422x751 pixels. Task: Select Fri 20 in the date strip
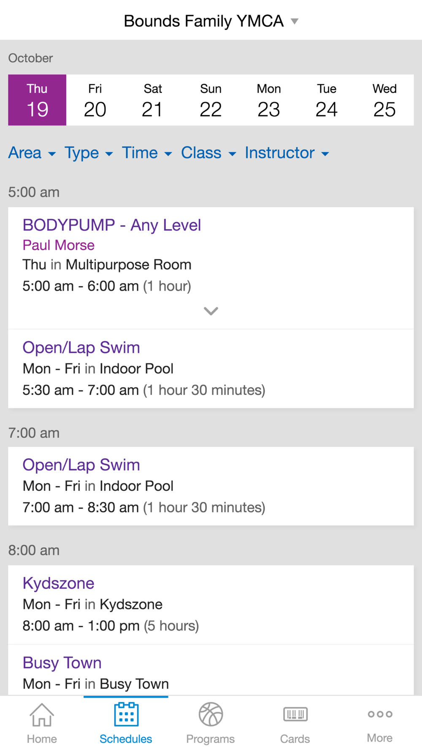(x=95, y=100)
